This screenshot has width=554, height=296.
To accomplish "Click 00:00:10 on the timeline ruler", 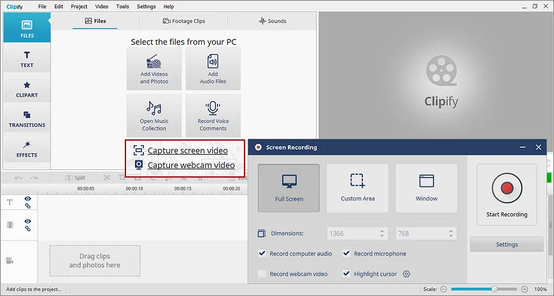I will (x=134, y=188).
